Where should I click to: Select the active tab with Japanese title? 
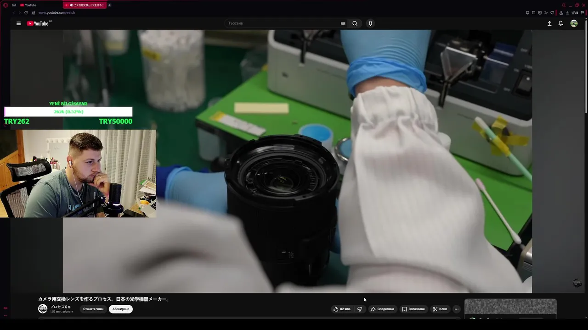point(85,5)
